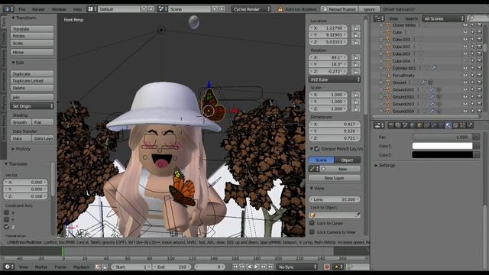Open the Help menu
The width and height of the screenshot is (489, 275).
click(77, 9)
